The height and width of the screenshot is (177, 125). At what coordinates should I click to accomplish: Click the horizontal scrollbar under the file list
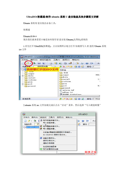point(80,96)
